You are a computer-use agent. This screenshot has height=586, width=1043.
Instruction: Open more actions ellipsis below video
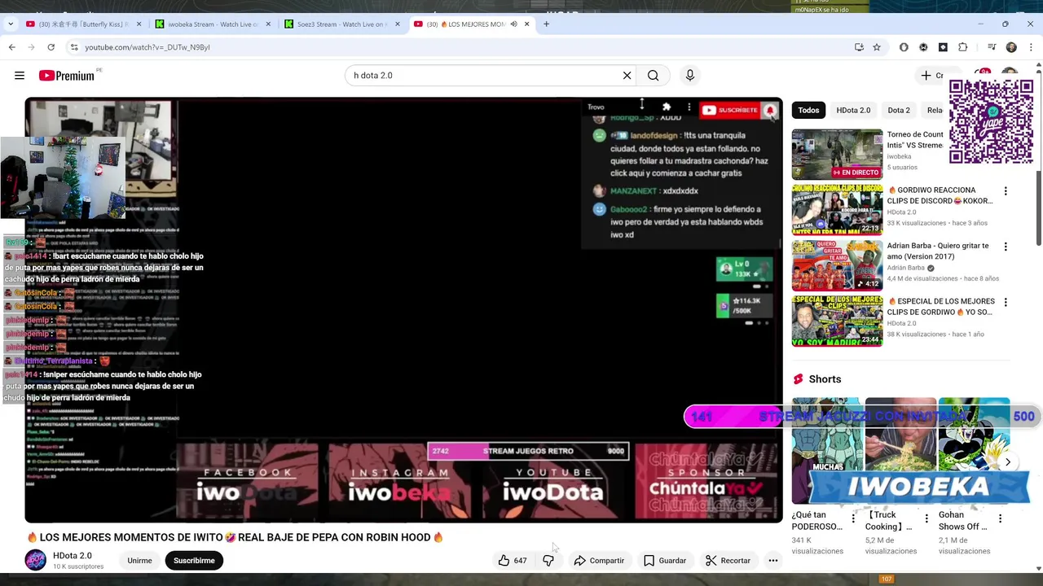[773, 560]
